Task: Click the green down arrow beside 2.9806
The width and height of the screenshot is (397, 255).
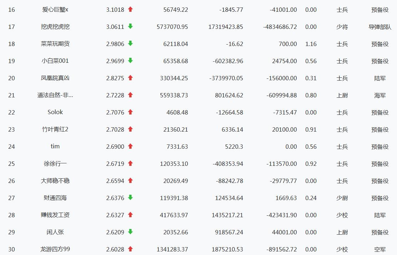Action: (x=130, y=44)
